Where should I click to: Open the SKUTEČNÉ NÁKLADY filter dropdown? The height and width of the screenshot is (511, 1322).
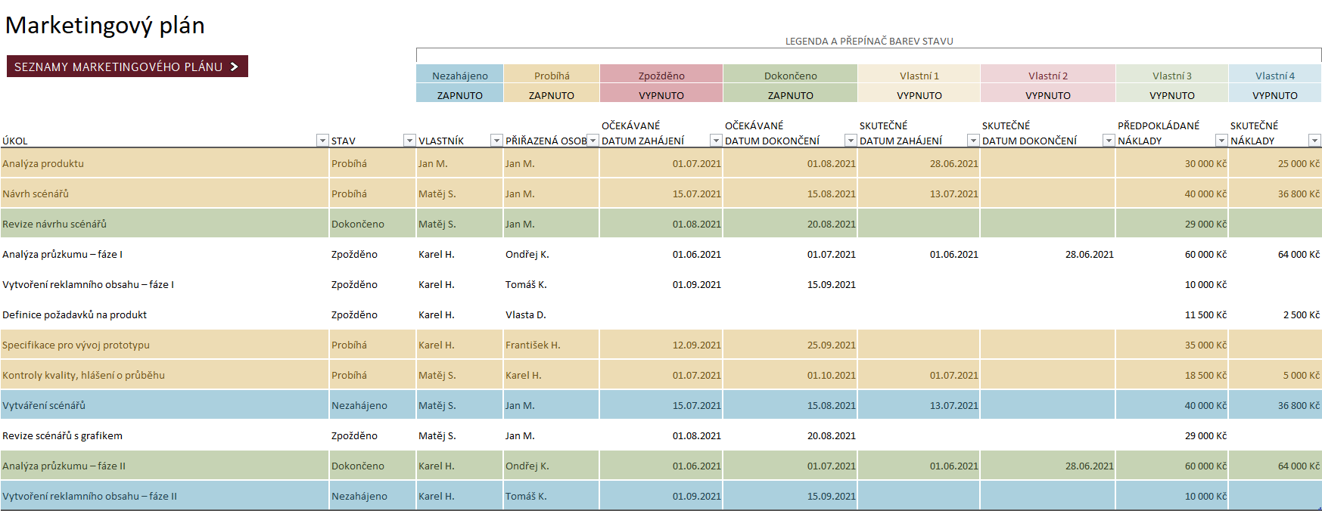click(1314, 141)
